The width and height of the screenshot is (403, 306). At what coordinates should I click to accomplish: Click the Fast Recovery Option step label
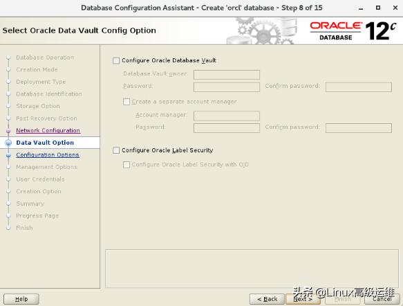46,118
